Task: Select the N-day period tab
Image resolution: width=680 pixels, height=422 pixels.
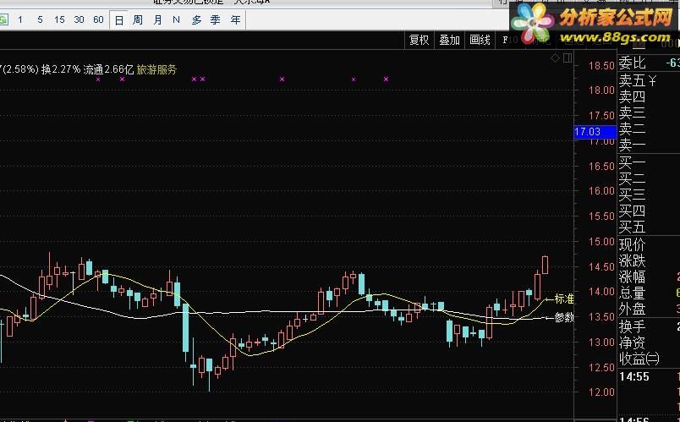Action: [x=176, y=20]
